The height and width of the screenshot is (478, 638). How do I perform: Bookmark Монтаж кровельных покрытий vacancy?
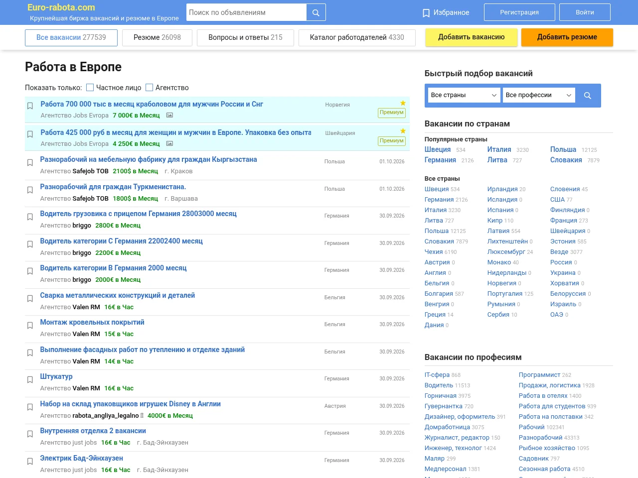(x=30, y=326)
